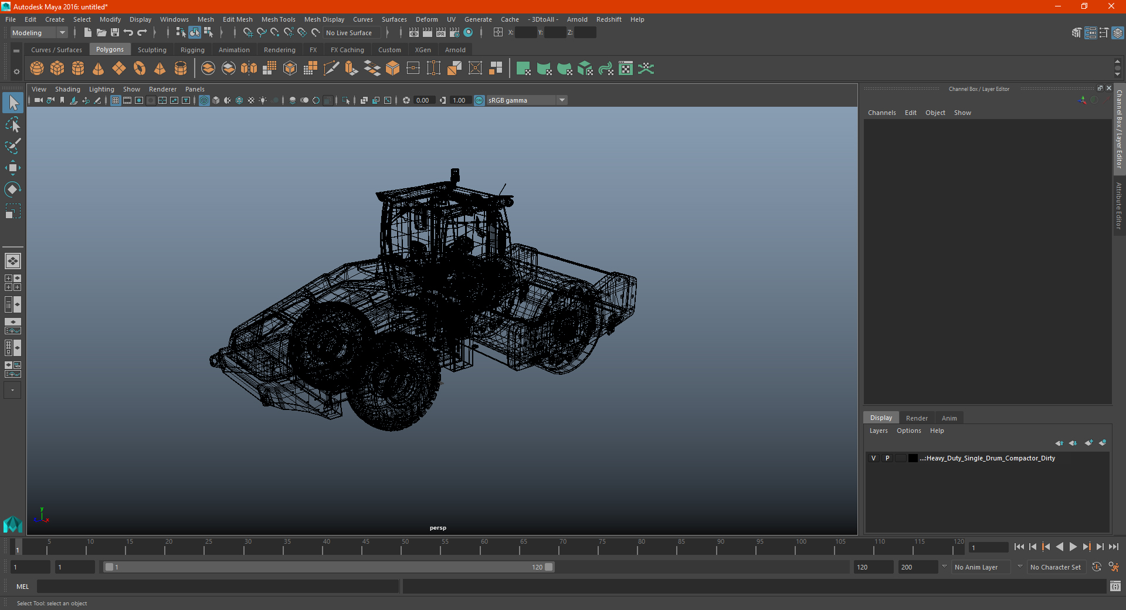Redo the last action
The height and width of the screenshot is (610, 1126).
(142, 33)
